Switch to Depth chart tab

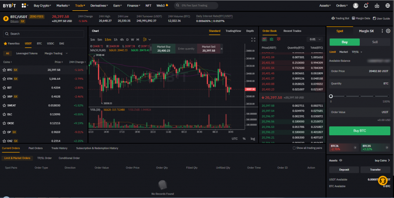(x=250, y=31)
